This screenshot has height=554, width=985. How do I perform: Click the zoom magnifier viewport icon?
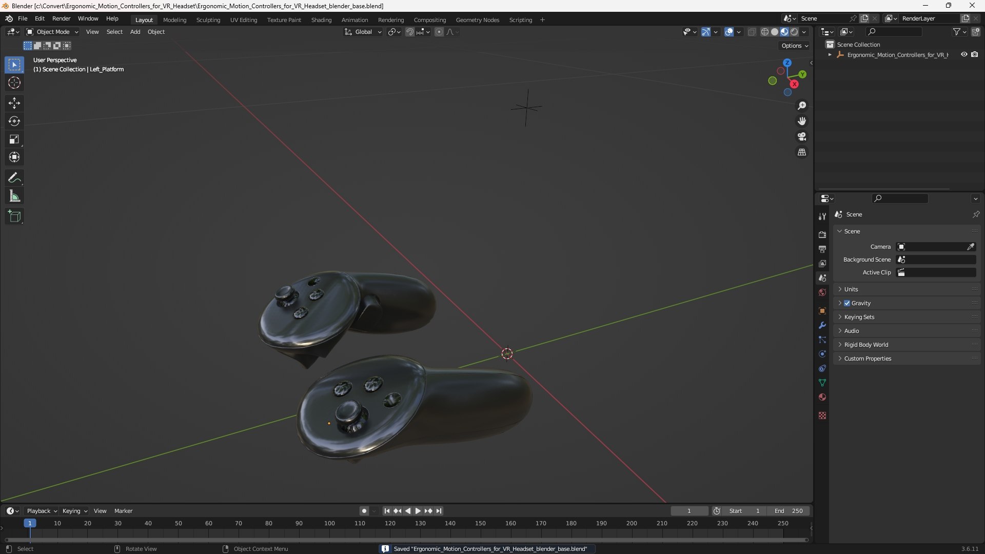click(x=802, y=106)
